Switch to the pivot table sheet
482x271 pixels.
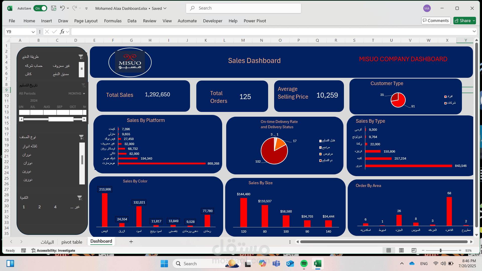pyautogui.click(x=72, y=242)
